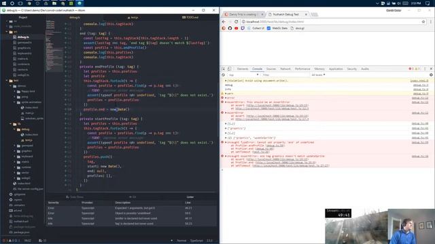435x244 pixels.
Task: Collapse the test folder in Atom tree
Action: [x=7, y=81]
